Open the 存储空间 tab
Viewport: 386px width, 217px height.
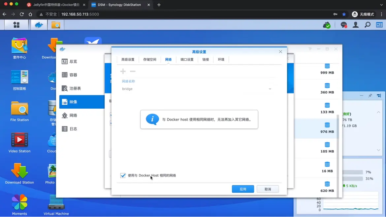coord(149,60)
